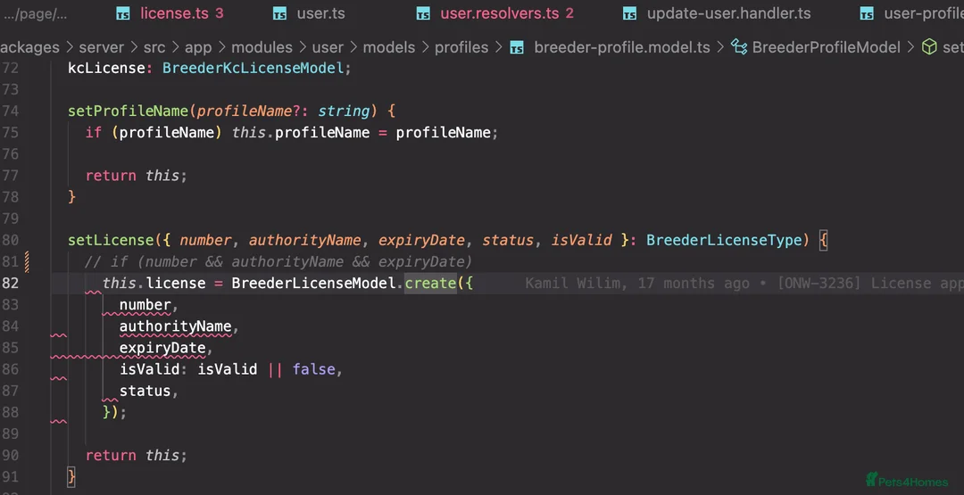964x495 pixels.
Task: Click the Pets4Homes paw logo
Action: click(x=871, y=480)
